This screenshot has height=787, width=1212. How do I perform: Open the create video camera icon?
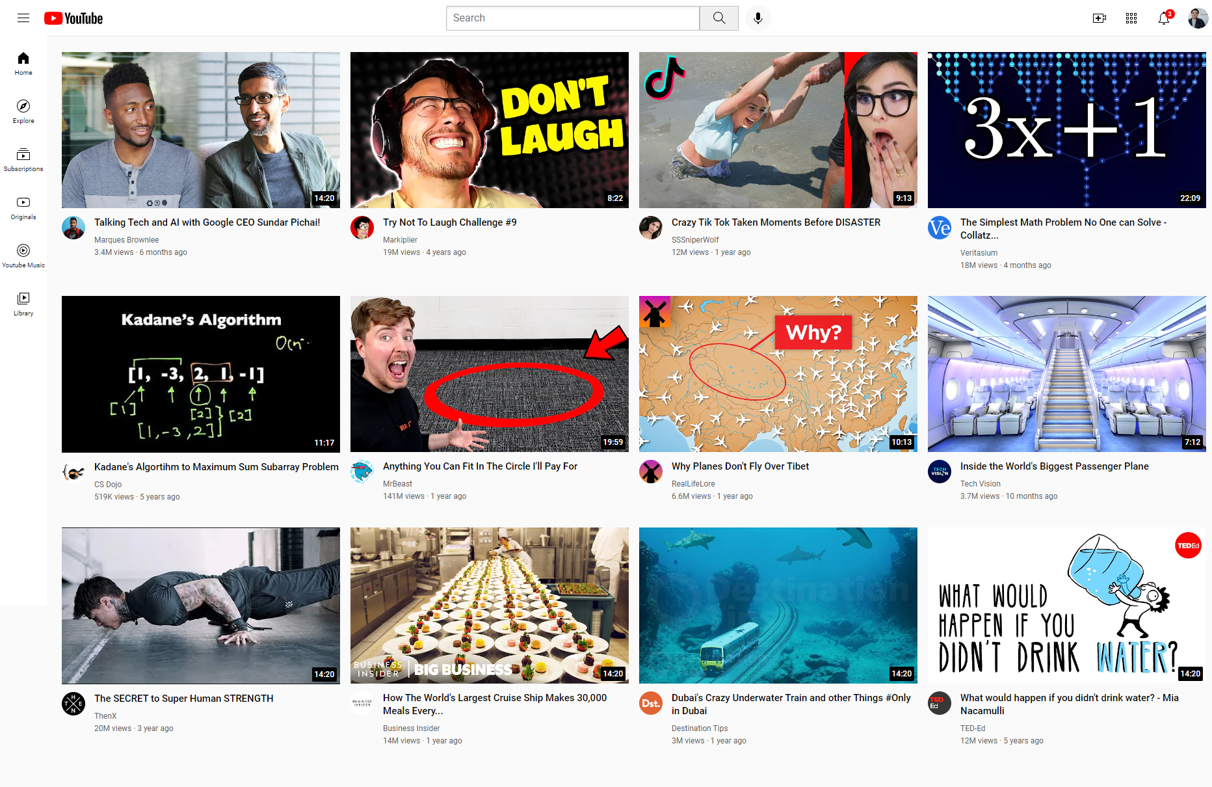click(1099, 18)
